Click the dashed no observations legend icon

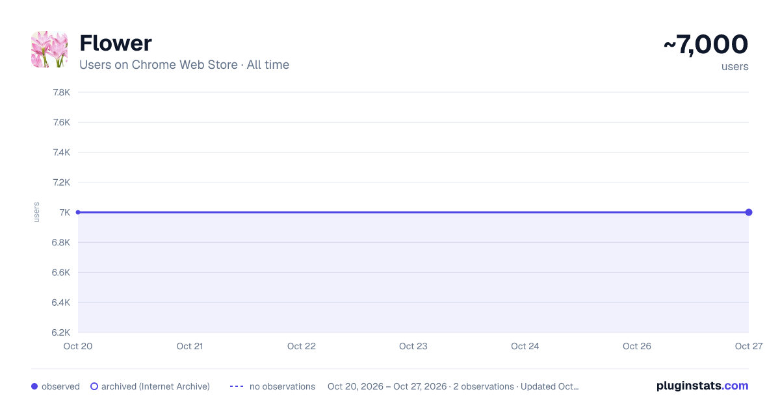(x=237, y=386)
